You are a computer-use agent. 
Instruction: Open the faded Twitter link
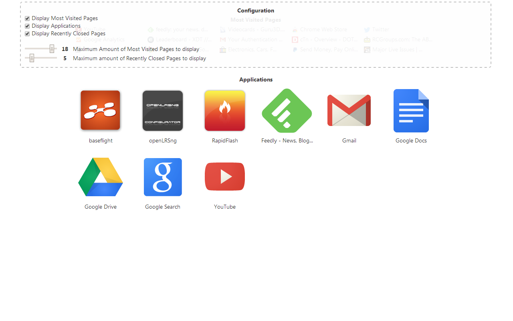377,29
